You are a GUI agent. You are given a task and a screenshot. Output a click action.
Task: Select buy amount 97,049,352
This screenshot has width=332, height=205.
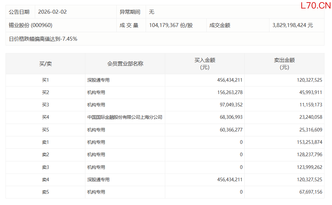(x=229, y=105)
